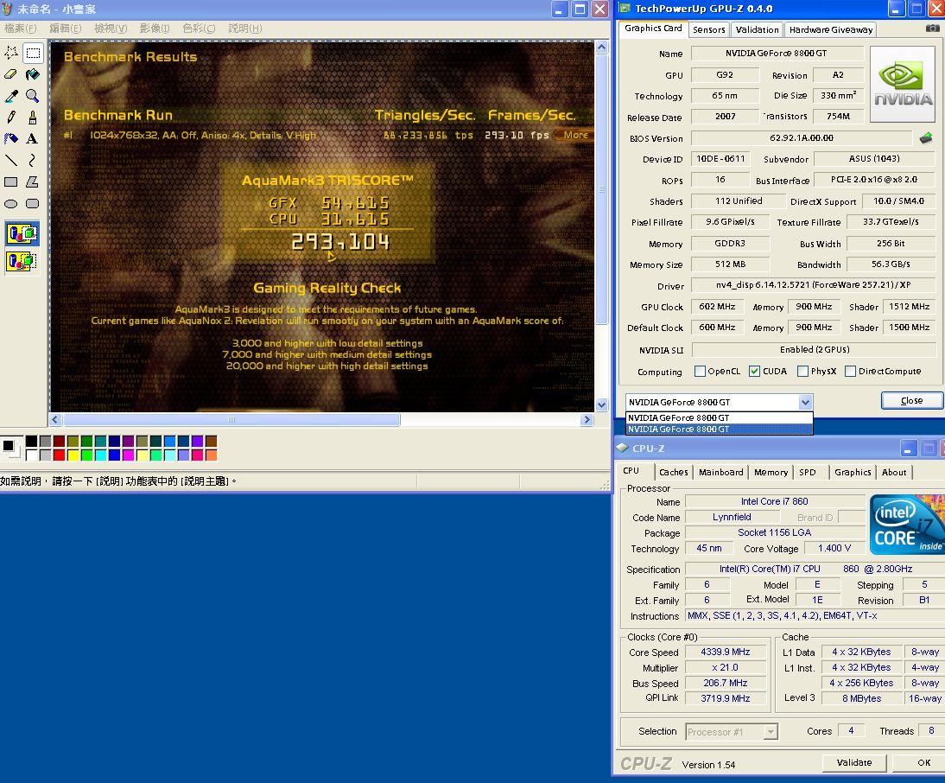
Task: Open the 影像(I) menu in Paint
Action: [x=155, y=29]
